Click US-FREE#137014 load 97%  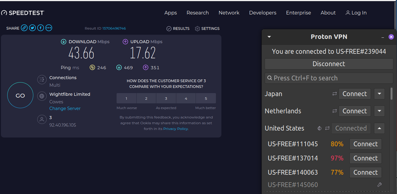[x=337, y=158]
